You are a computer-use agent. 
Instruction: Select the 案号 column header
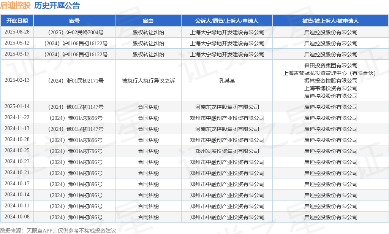74,21
